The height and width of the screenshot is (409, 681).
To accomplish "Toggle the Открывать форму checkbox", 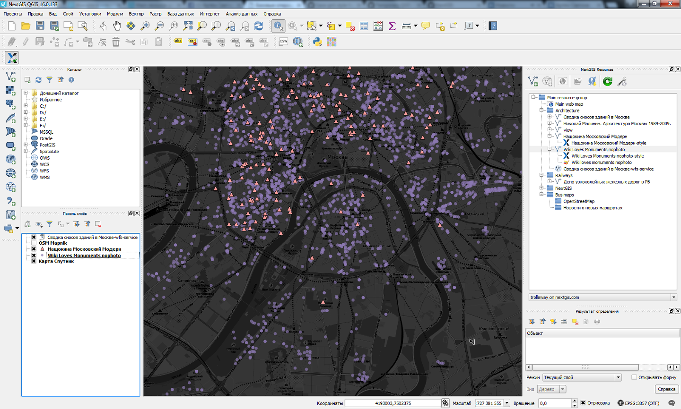I will pos(634,377).
